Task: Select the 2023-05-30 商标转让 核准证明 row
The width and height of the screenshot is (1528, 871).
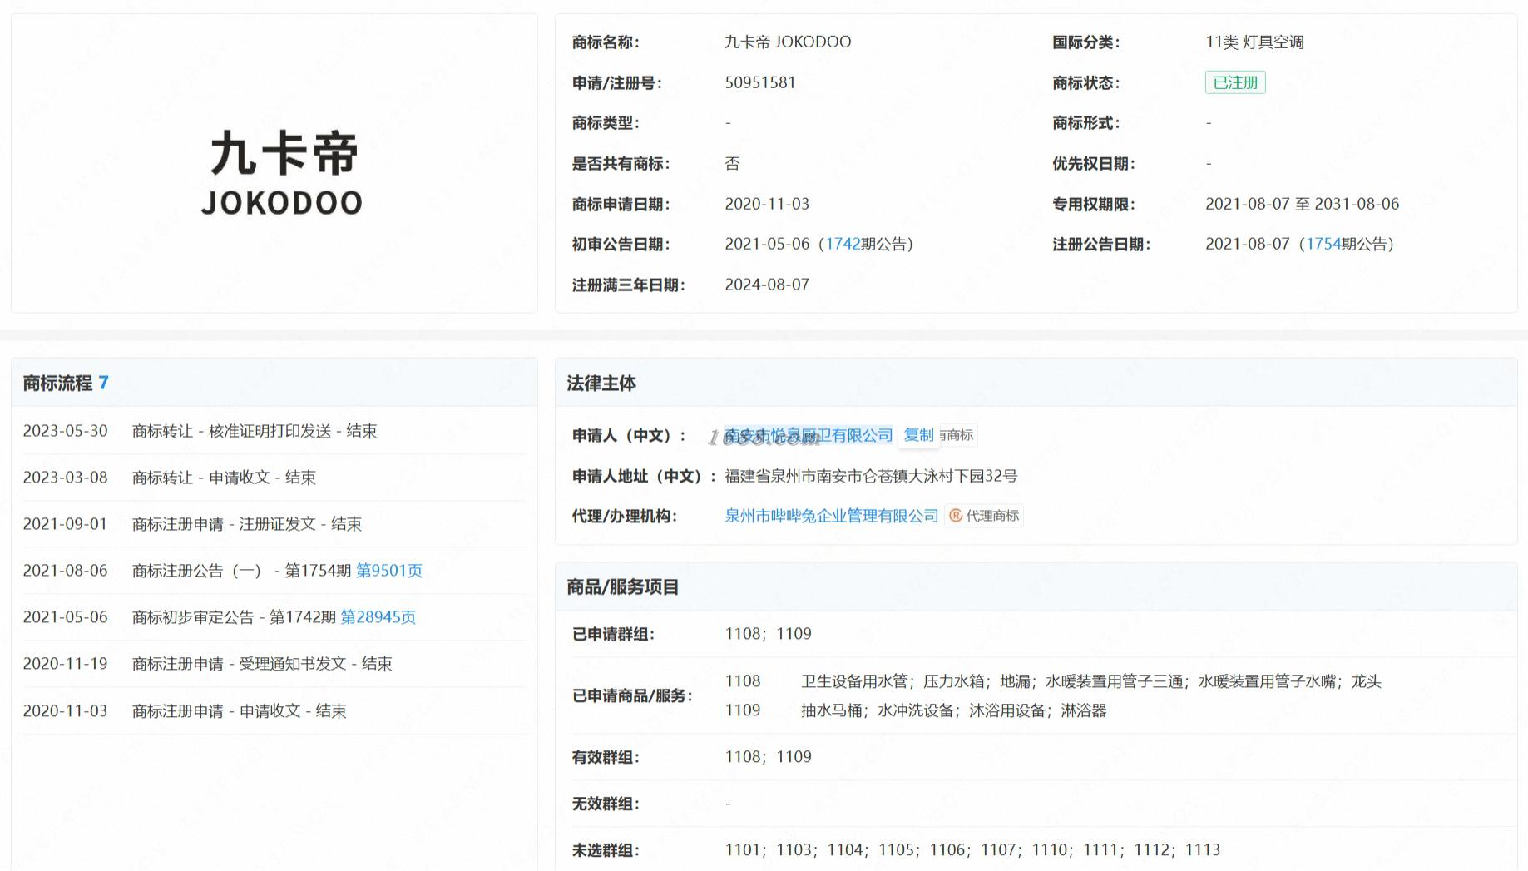Action: point(274,431)
